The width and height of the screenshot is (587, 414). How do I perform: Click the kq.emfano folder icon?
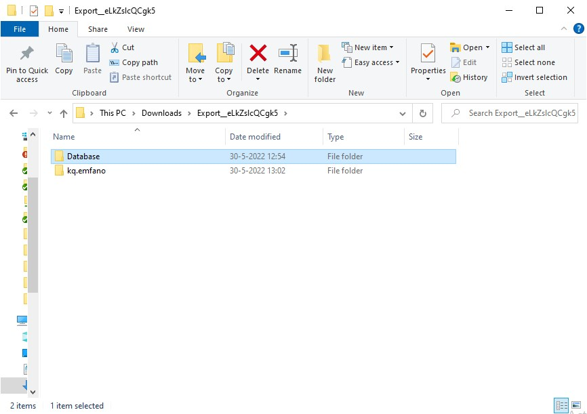(59, 171)
